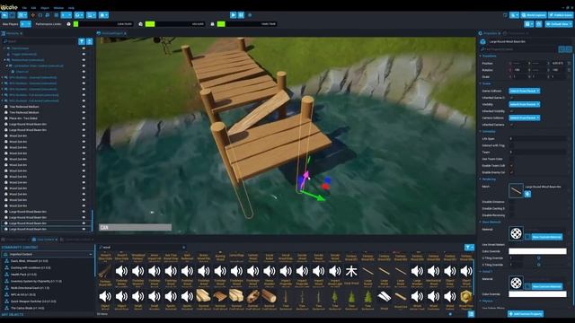The height and width of the screenshot is (323, 575).
Task: Click the World Capture button
Action: pyautogui.click(x=534, y=15)
